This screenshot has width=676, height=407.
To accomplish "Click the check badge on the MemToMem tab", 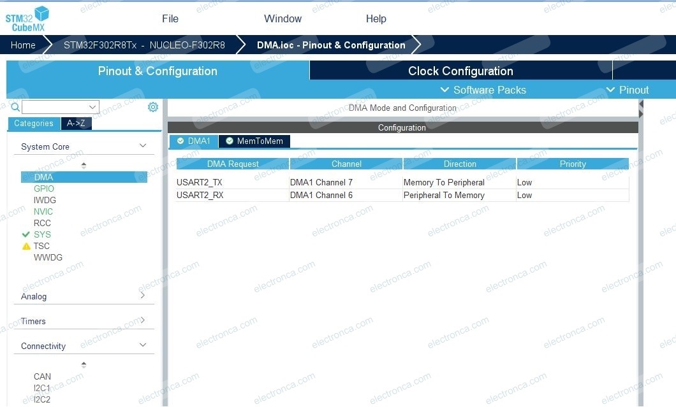I will pyautogui.click(x=229, y=141).
